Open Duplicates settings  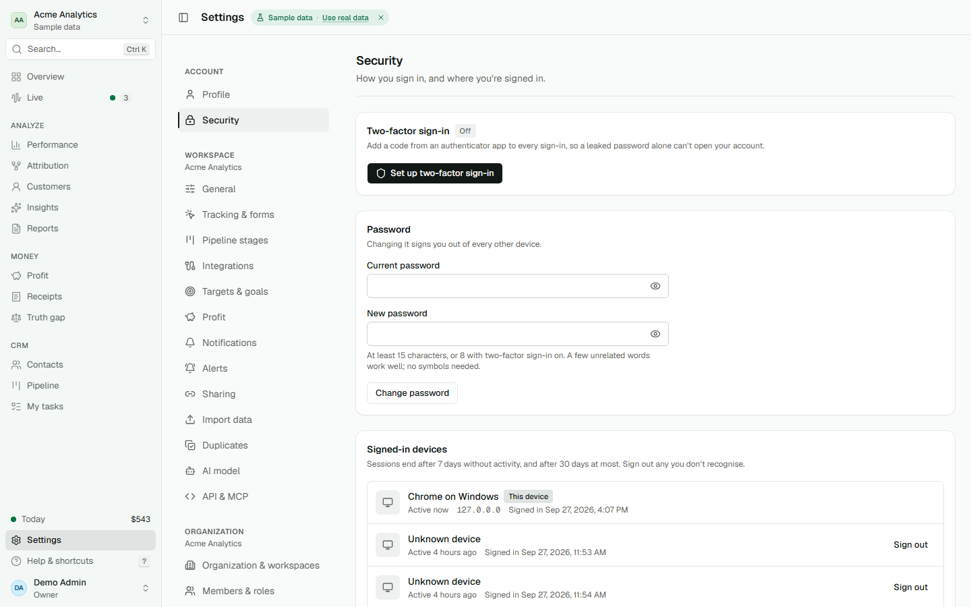[254, 445]
